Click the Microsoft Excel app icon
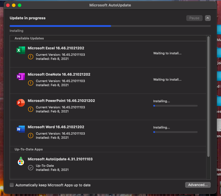 click(21, 50)
